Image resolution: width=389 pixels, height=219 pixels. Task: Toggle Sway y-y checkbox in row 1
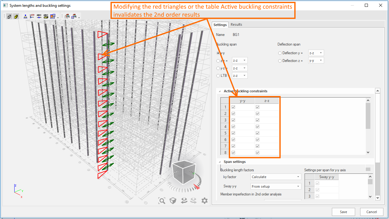click(317, 183)
